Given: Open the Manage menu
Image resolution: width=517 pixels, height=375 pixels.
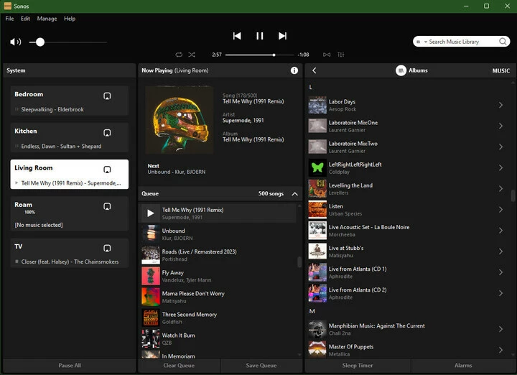Looking at the screenshot, I should point(47,19).
